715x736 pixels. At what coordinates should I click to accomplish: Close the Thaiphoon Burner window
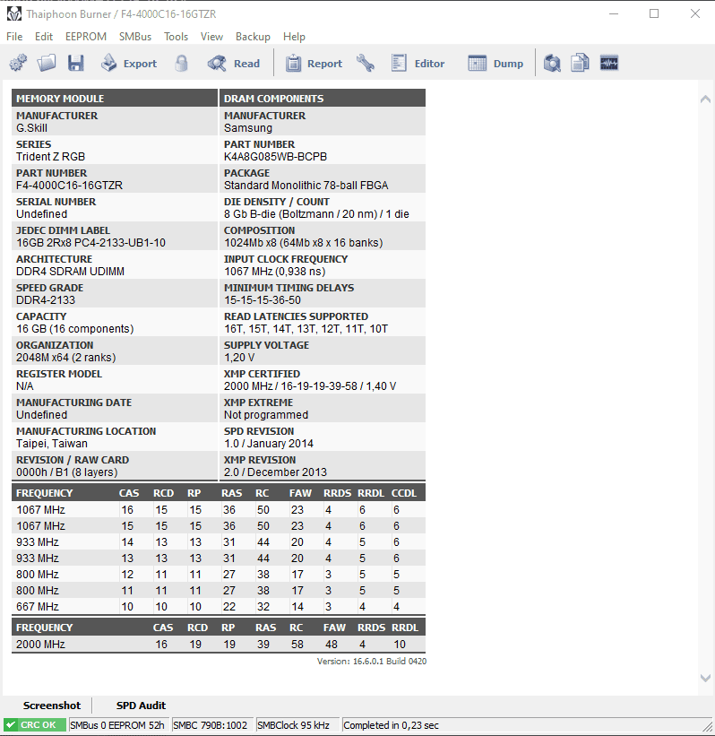pos(695,14)
